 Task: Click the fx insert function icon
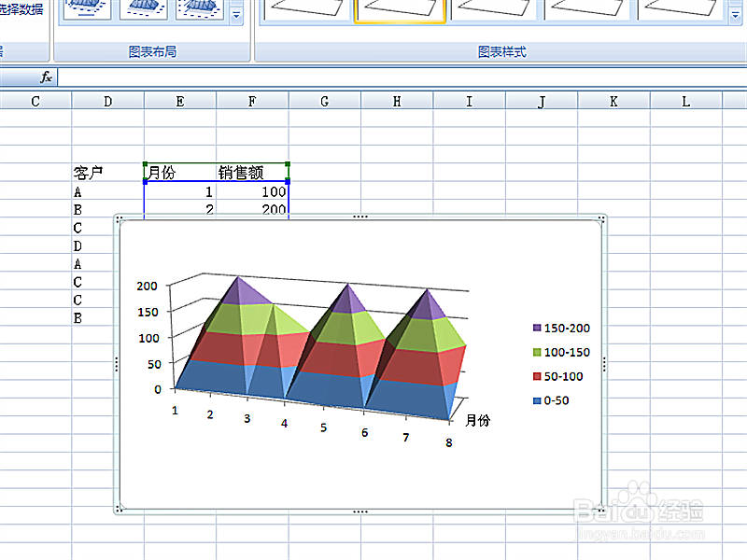(x=46, y=77)
